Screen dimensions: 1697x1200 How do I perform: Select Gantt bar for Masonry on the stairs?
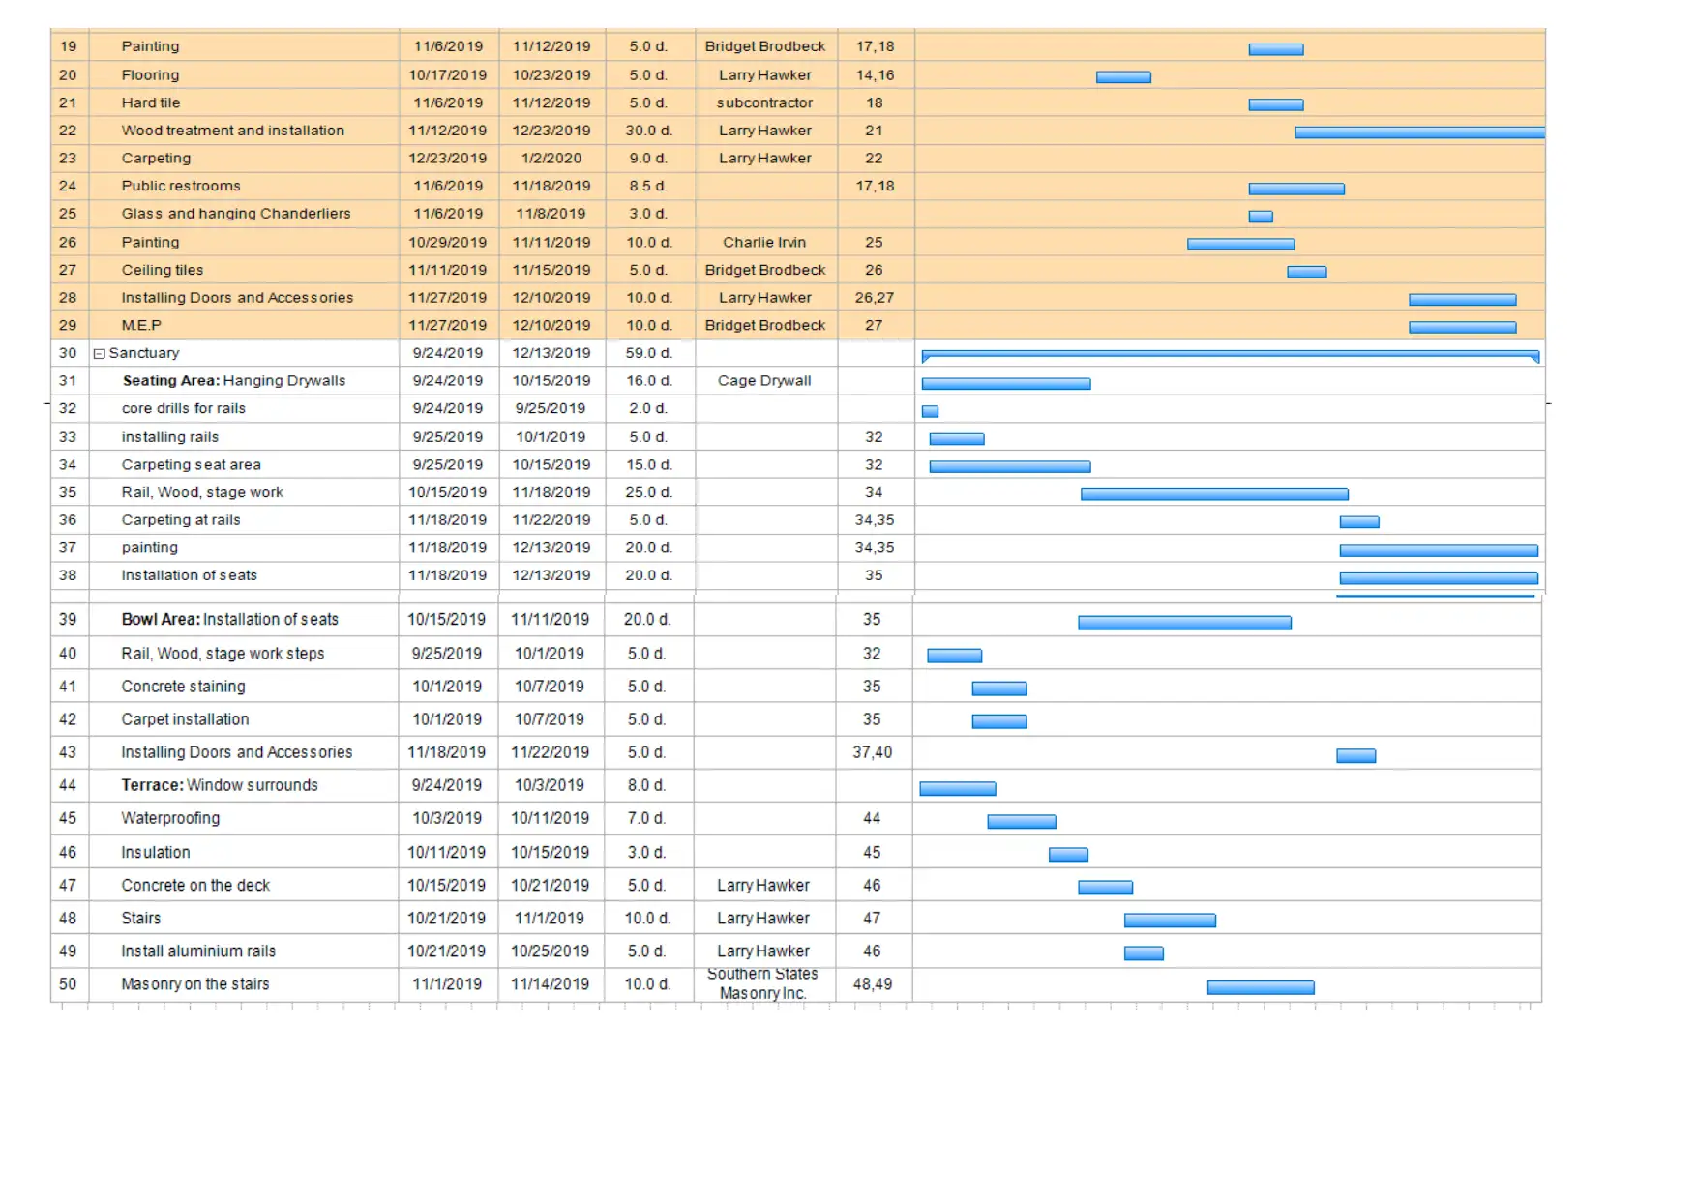point(1261,987)
